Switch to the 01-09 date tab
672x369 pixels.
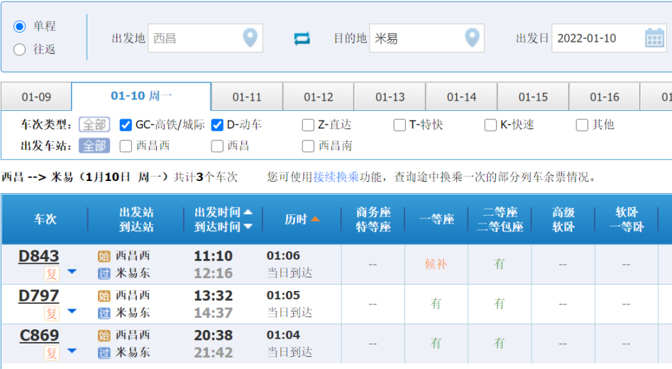click(x=36, y=97)
